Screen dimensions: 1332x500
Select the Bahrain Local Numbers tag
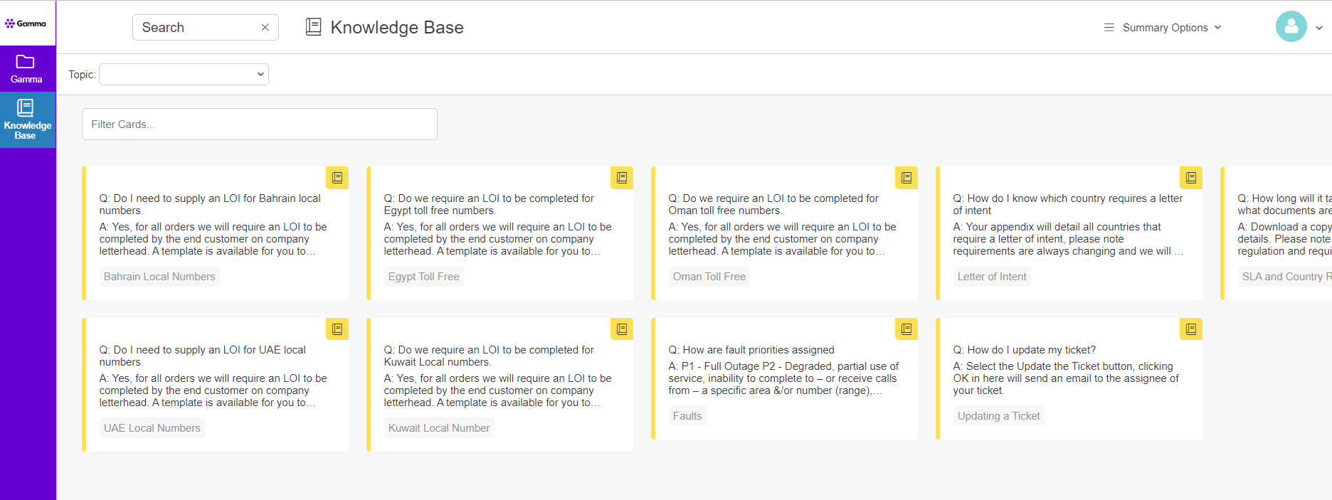pos(159,277)
